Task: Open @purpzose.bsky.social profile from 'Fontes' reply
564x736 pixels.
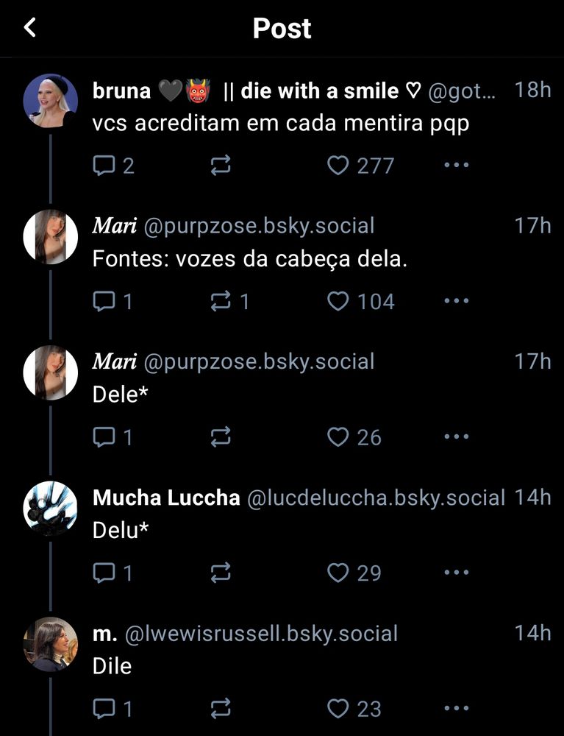Action: (259, 226)
